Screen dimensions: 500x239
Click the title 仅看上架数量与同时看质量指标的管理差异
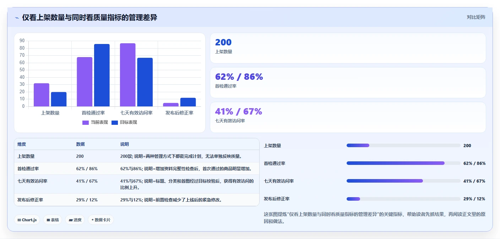(x=89, y=18)
